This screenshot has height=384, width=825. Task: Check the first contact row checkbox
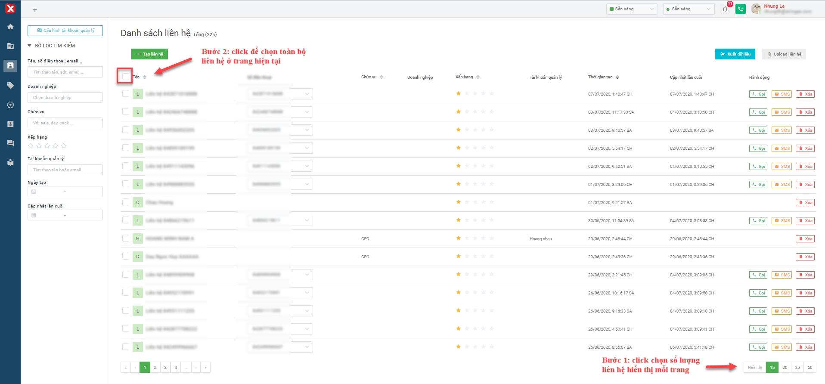126,93
